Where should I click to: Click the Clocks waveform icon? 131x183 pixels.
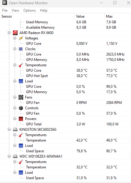click(x=21, y=49)
